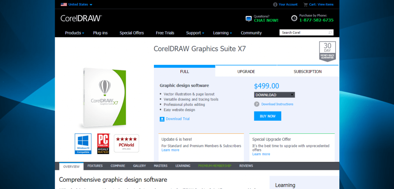Click the United States flag icon
394x189 pixels.
pos(63,4)
